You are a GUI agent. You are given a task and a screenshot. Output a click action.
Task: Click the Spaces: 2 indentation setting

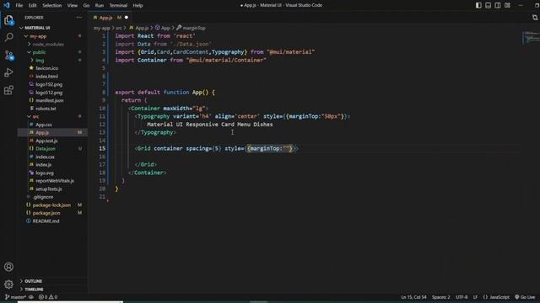[441, 297]
